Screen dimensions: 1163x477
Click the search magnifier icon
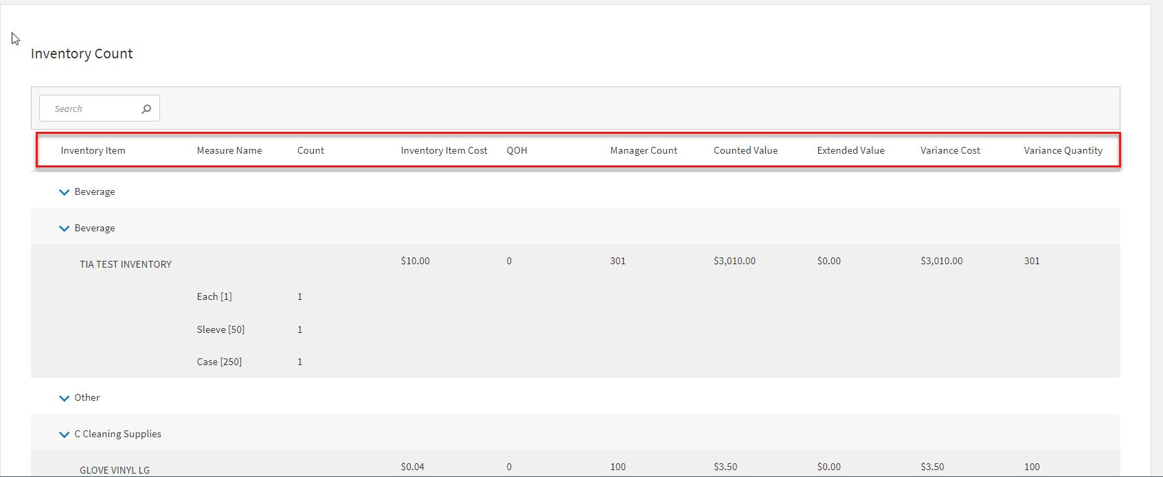pos(146,108)
